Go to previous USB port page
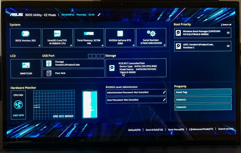The width and height of the screenshot is (241, 153). click(92, 56)
